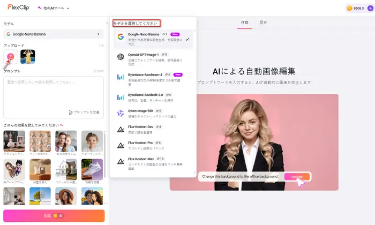The height and width of the screenshot is (225, 375).
Task: Click the Google G icon in model field
Action: [x=9, y=34]
